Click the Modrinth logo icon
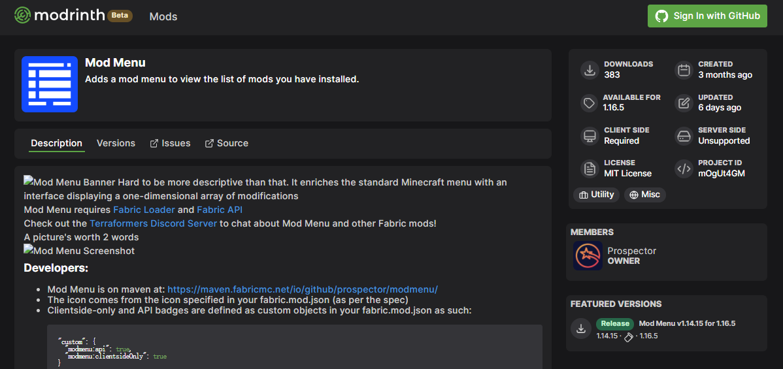The image size is (783, 369). [22, 16]
